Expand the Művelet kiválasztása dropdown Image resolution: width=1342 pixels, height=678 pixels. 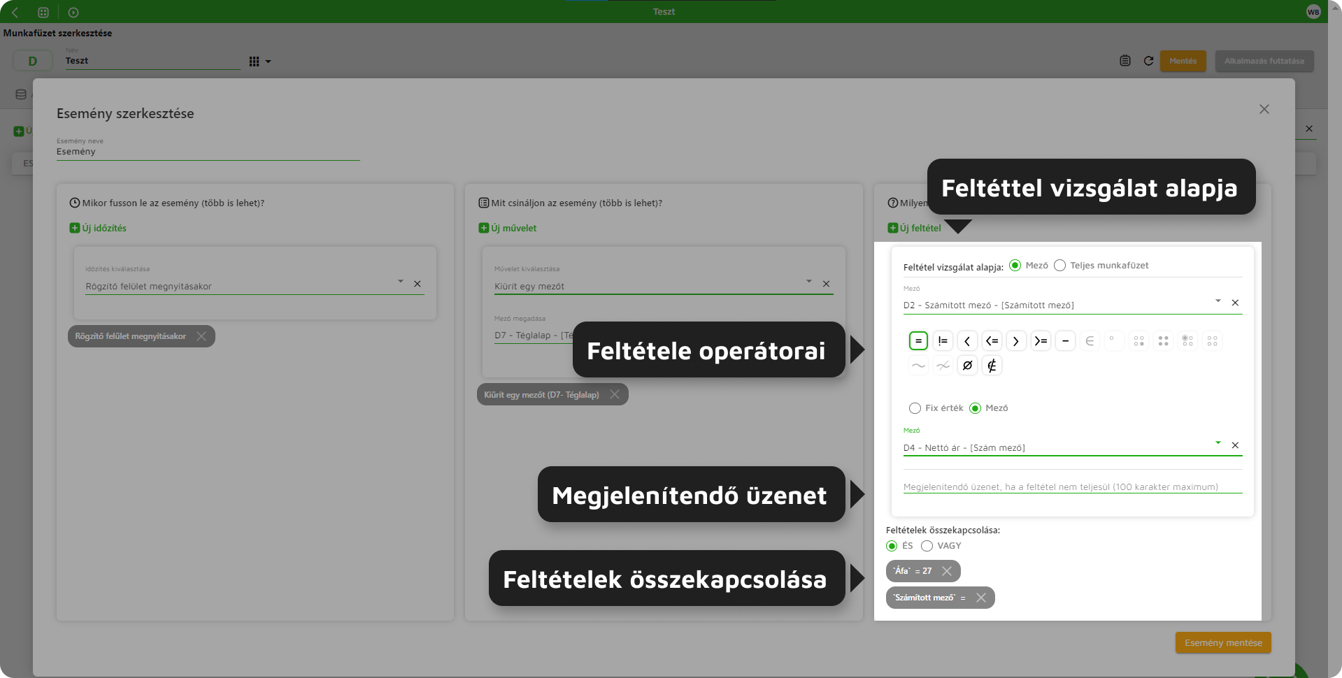[809, 281]
